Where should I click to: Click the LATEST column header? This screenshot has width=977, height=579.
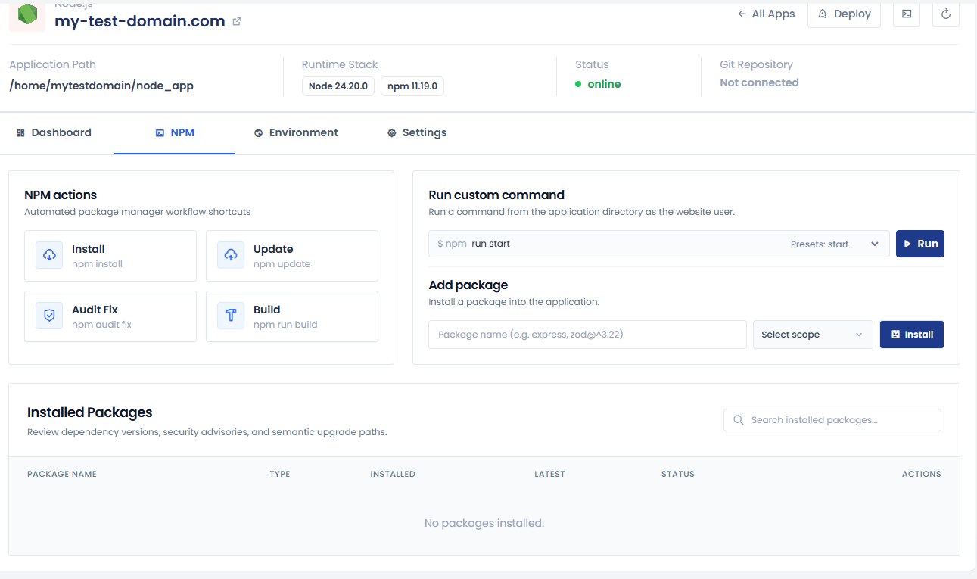(x=549, y=474)
